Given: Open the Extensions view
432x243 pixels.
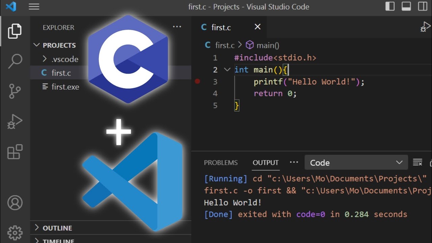Looking at the screenshot, I should 15,152.
